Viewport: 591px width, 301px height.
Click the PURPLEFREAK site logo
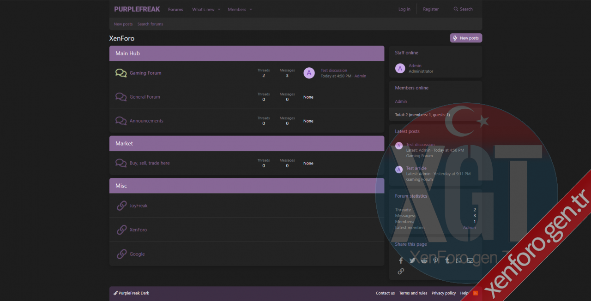point(137,9)
